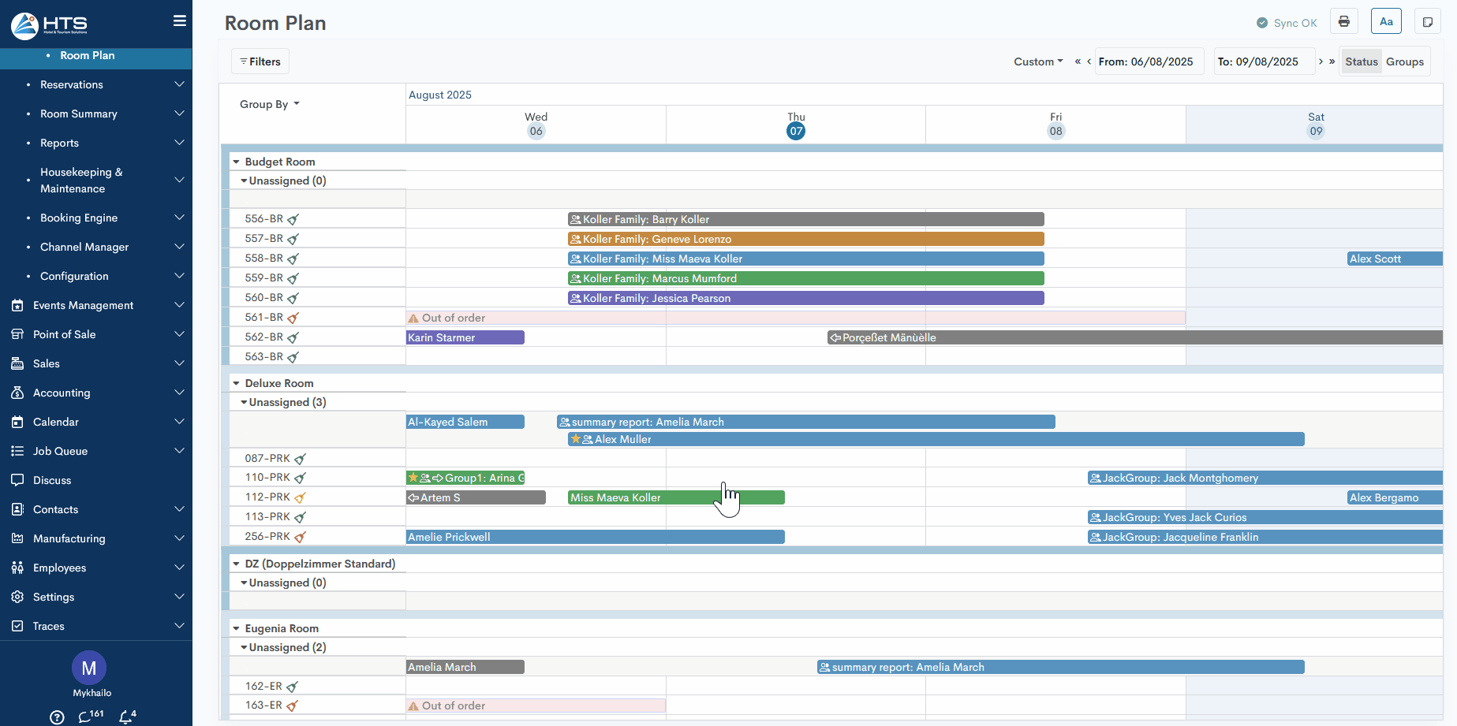Open the help question mark icon
Screen dimensions: 1457x726
[x=57, y=717]
